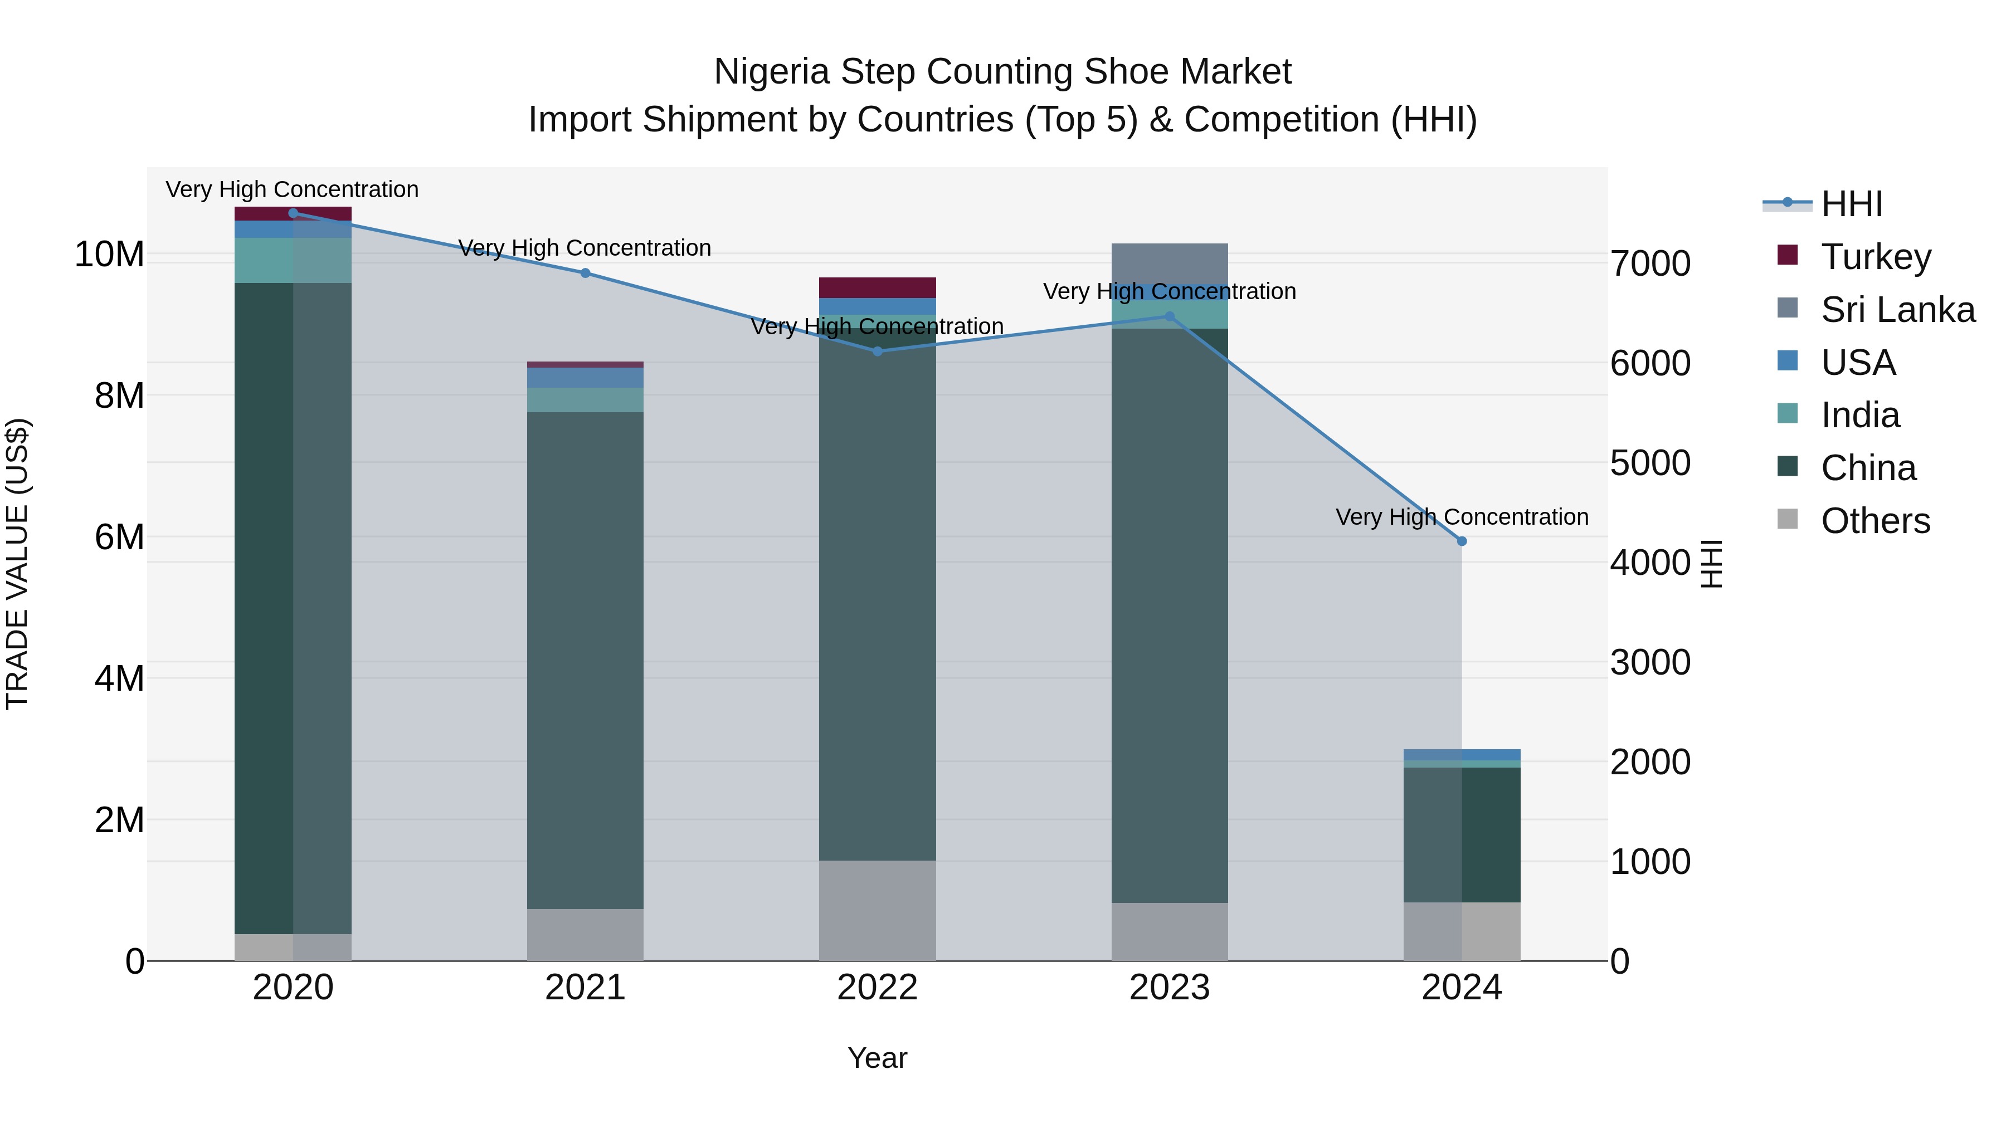Toggle the China legend entry
Image resolution: width=2006 pixels, height=1128 pixels.
click(1847, 468)
